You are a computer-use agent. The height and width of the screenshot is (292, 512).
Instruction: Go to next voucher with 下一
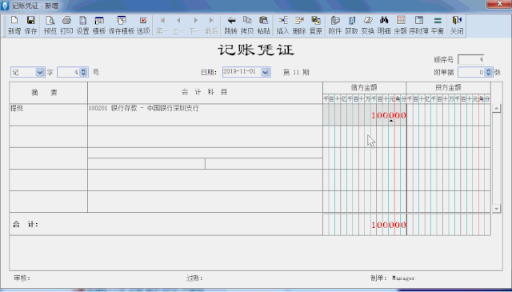coord(195,26)
